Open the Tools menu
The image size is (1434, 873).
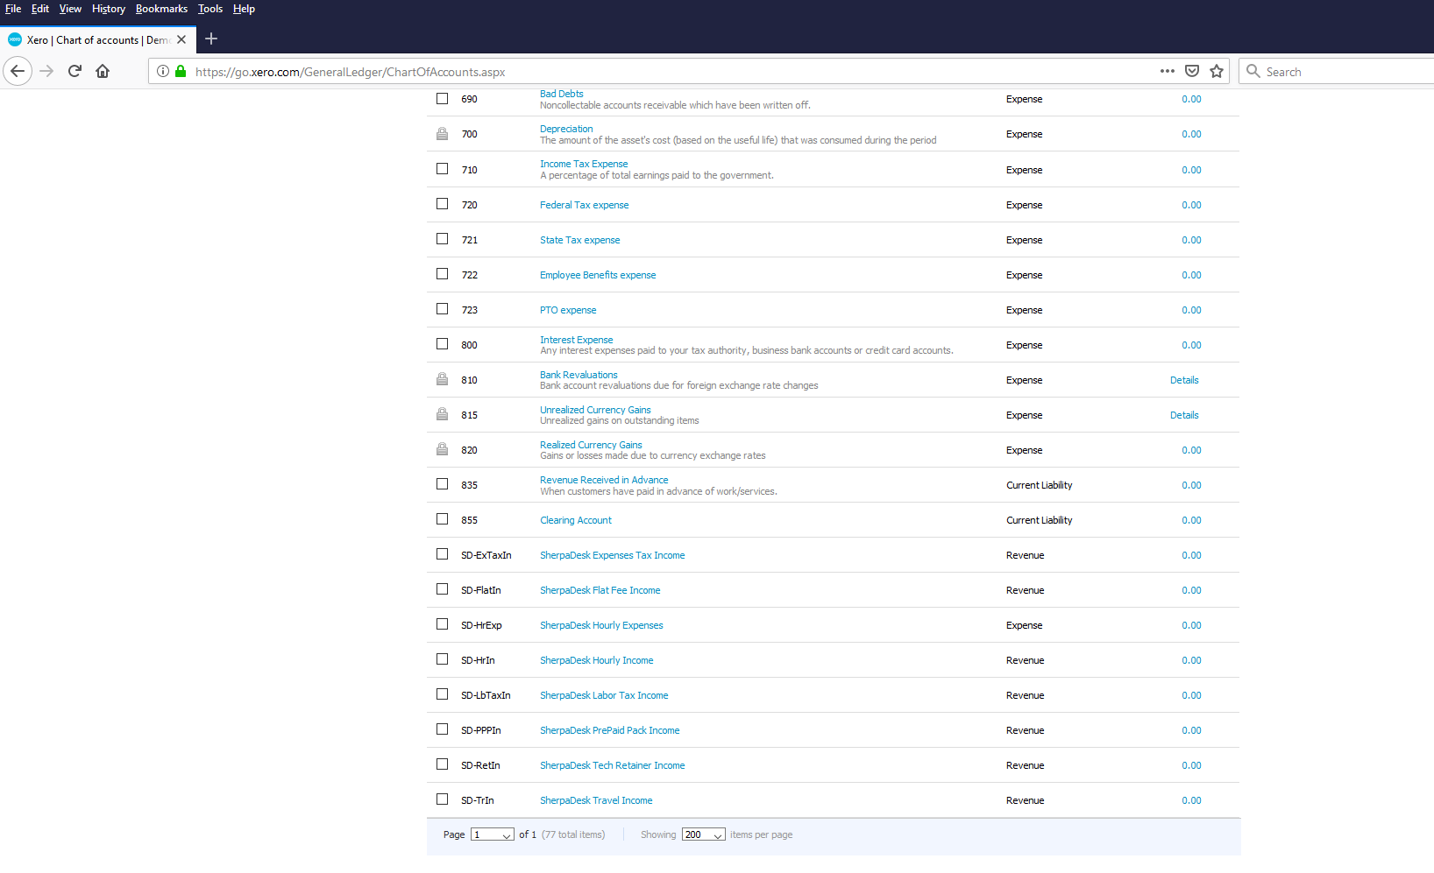point(209,9)
